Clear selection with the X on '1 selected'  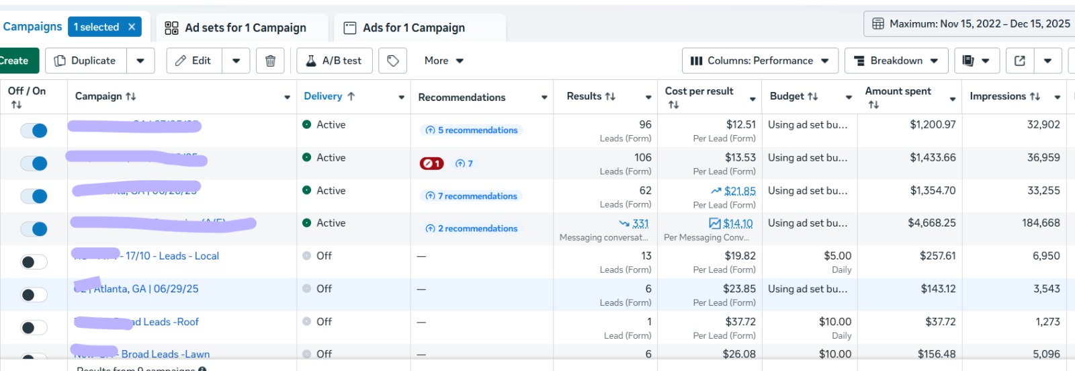[132, 27]
